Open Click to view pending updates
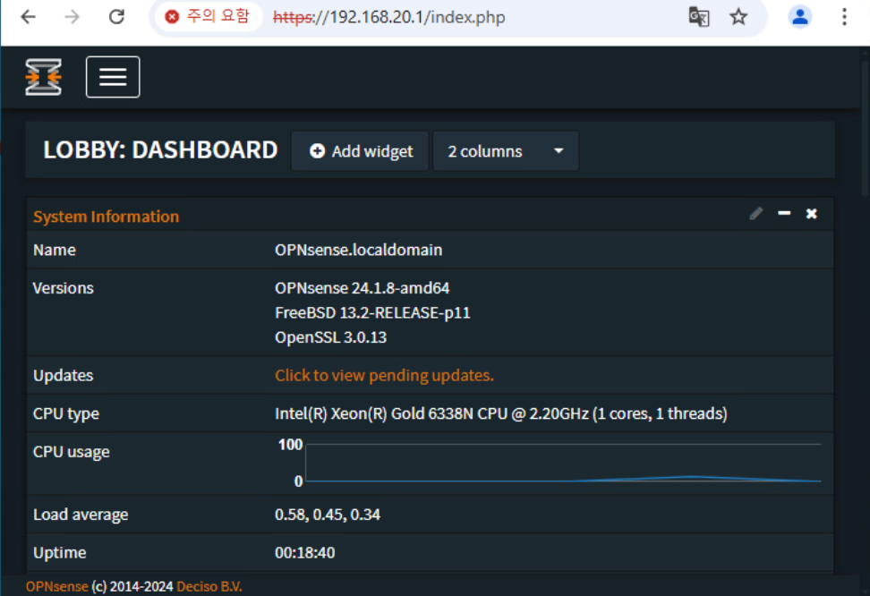 pos(384,376)
